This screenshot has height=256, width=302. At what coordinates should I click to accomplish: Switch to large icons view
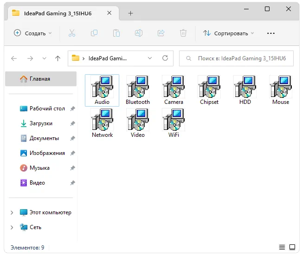(x=292, y=247)
